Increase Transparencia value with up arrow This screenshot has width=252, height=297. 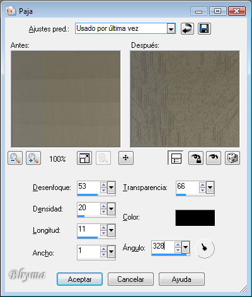tap(202, 184)
